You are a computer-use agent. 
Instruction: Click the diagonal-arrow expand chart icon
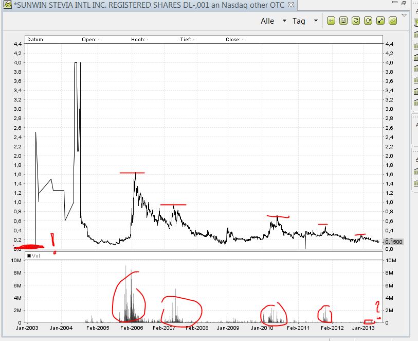pos(380,21)
